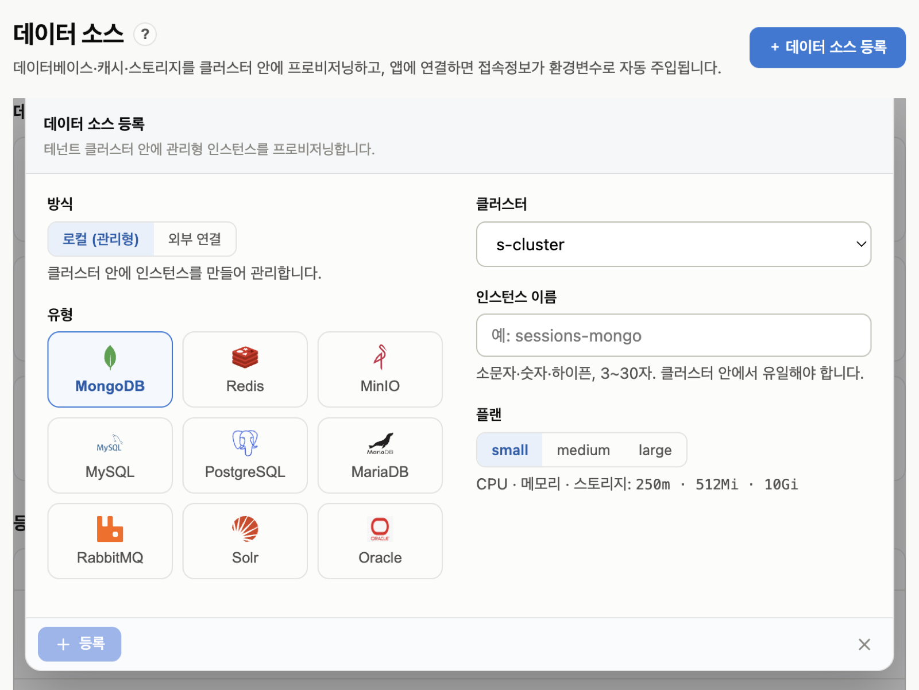Click the + 등록 submit button
The image size is (919, 690).
80,644
